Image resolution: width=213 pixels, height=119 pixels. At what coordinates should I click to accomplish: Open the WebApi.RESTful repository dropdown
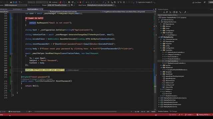point(203,115)
